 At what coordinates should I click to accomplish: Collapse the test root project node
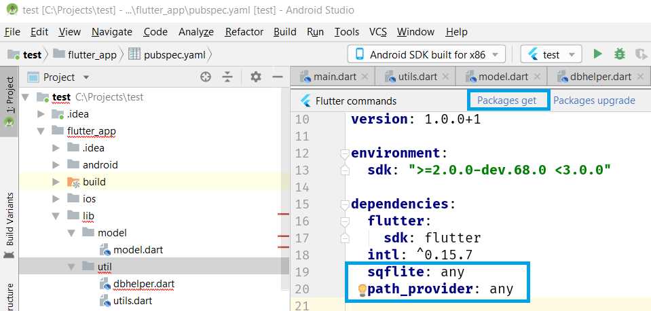[x=26, y=97]
